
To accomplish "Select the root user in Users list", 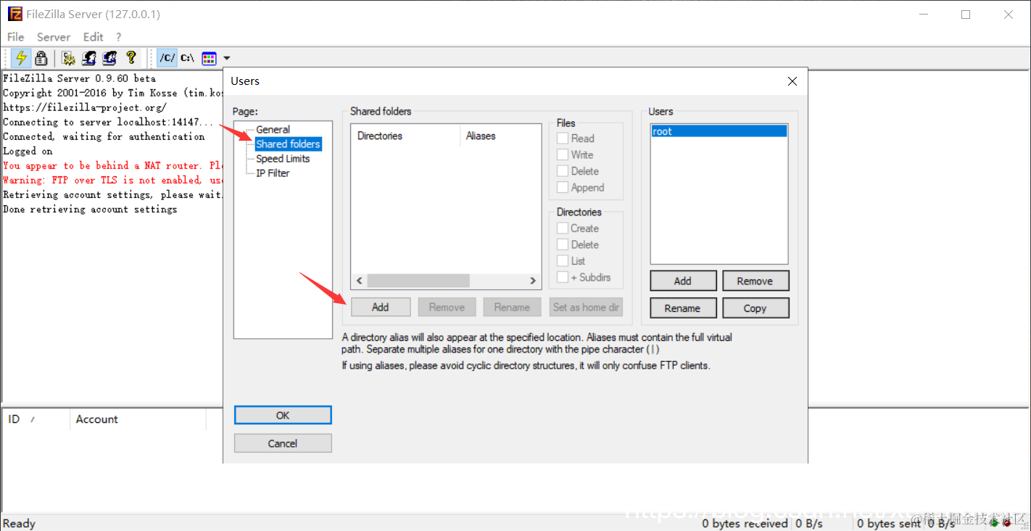I will [x=719, y=131].
